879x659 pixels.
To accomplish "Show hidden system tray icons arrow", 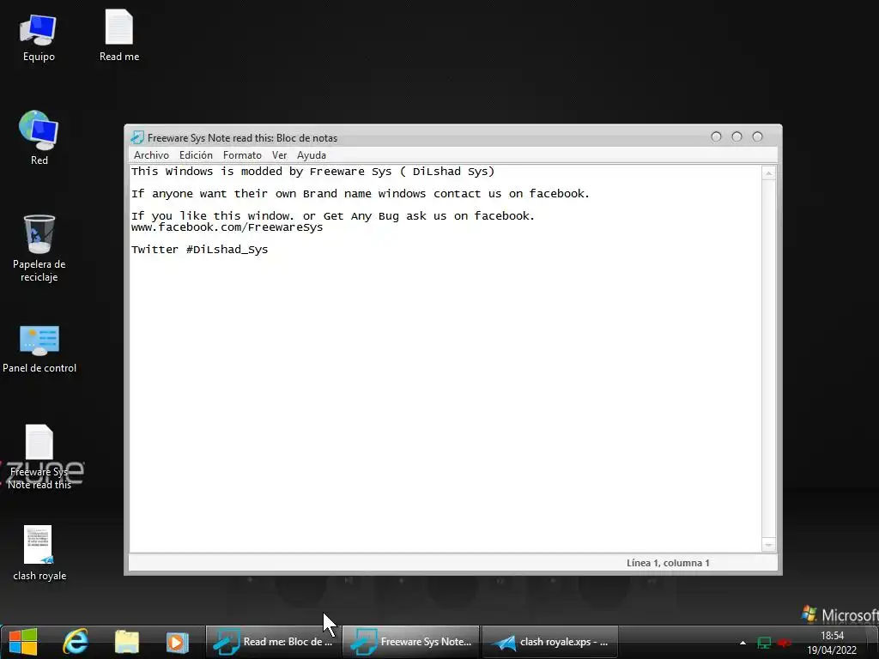I will coord(743,643).
